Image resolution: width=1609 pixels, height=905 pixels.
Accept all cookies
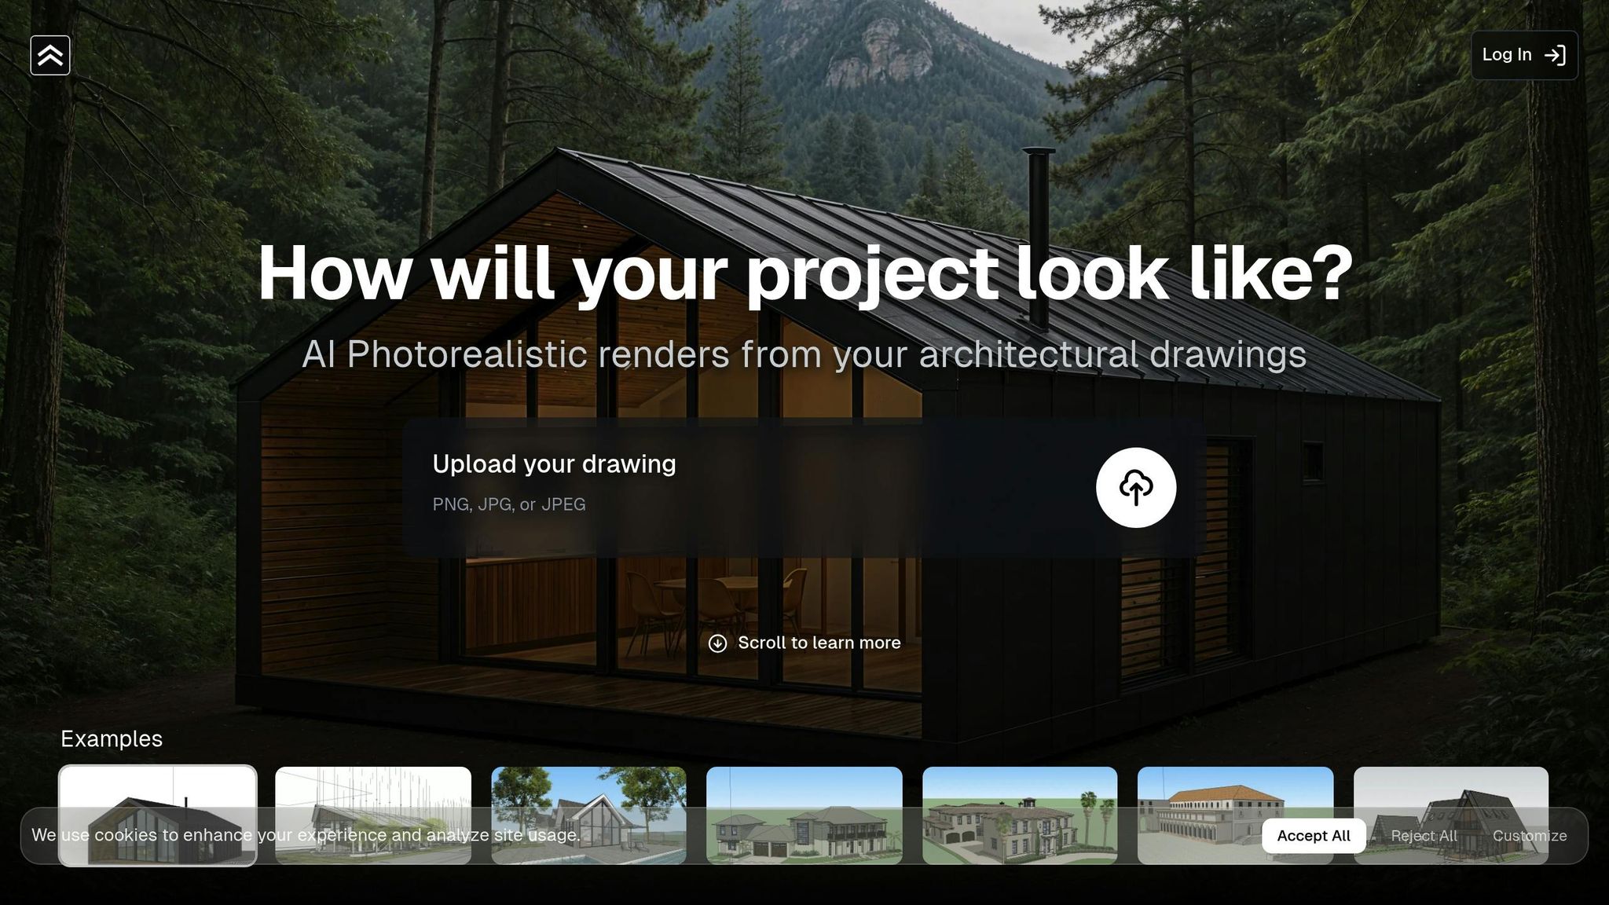[1314, 836]
